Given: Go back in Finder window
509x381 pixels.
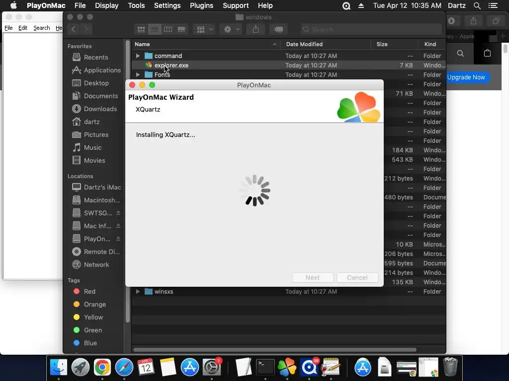Looking at the screenshot, I should click(74, 29).
